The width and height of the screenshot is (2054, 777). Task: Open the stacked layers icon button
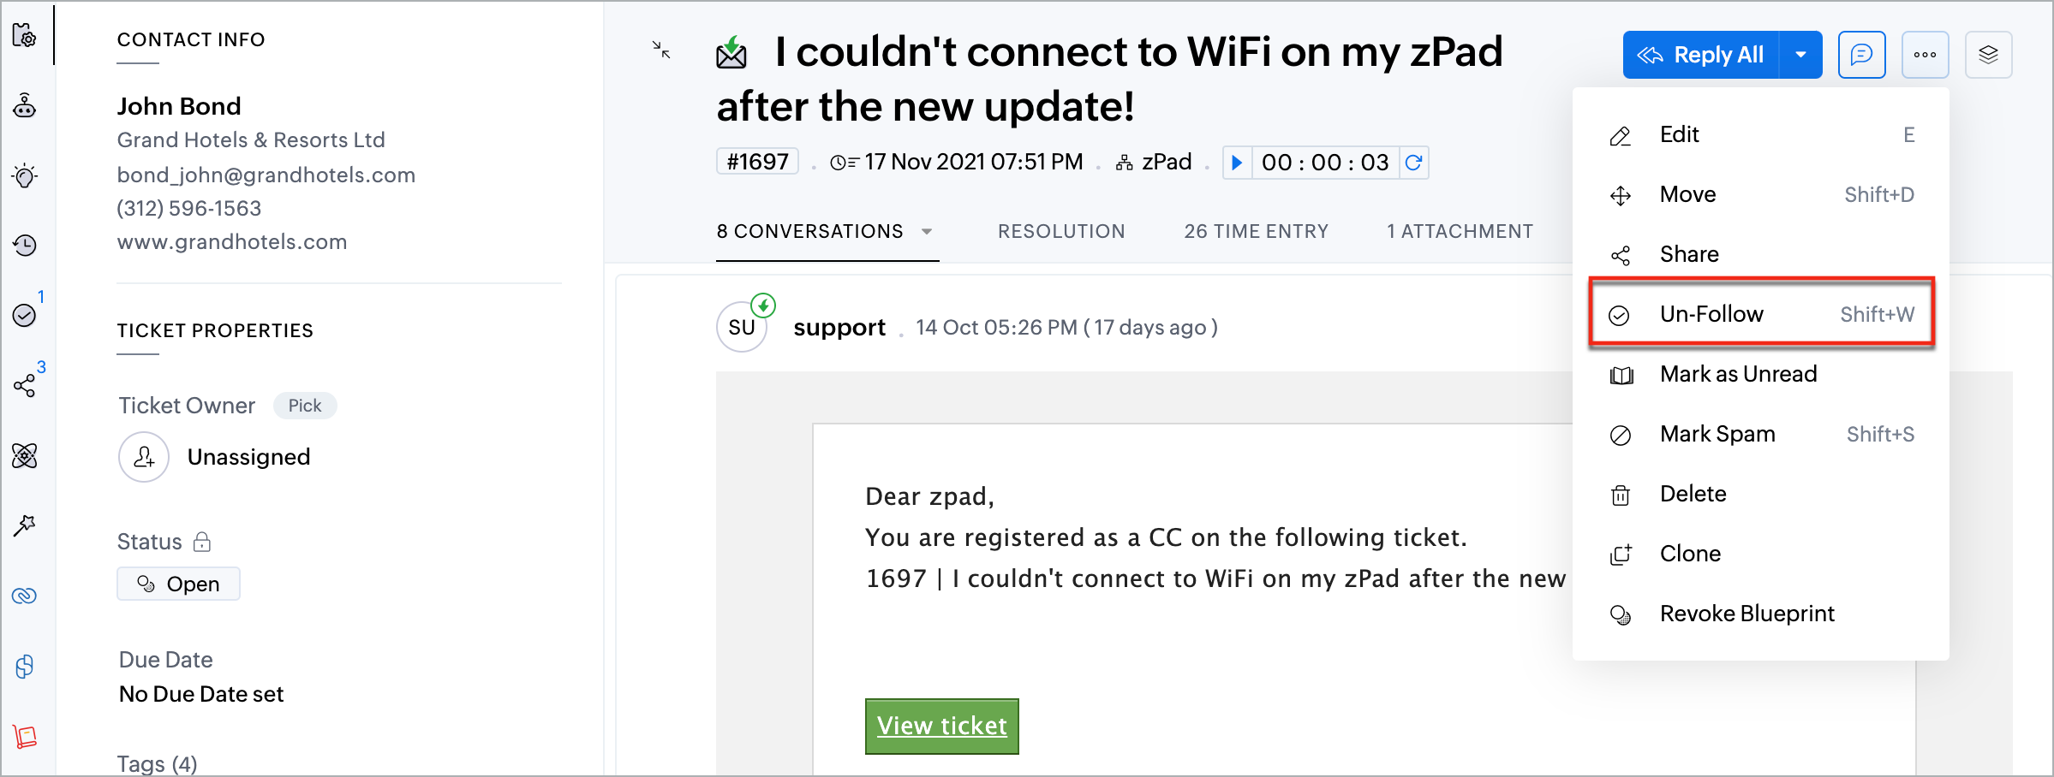[x=1988, y=55]
